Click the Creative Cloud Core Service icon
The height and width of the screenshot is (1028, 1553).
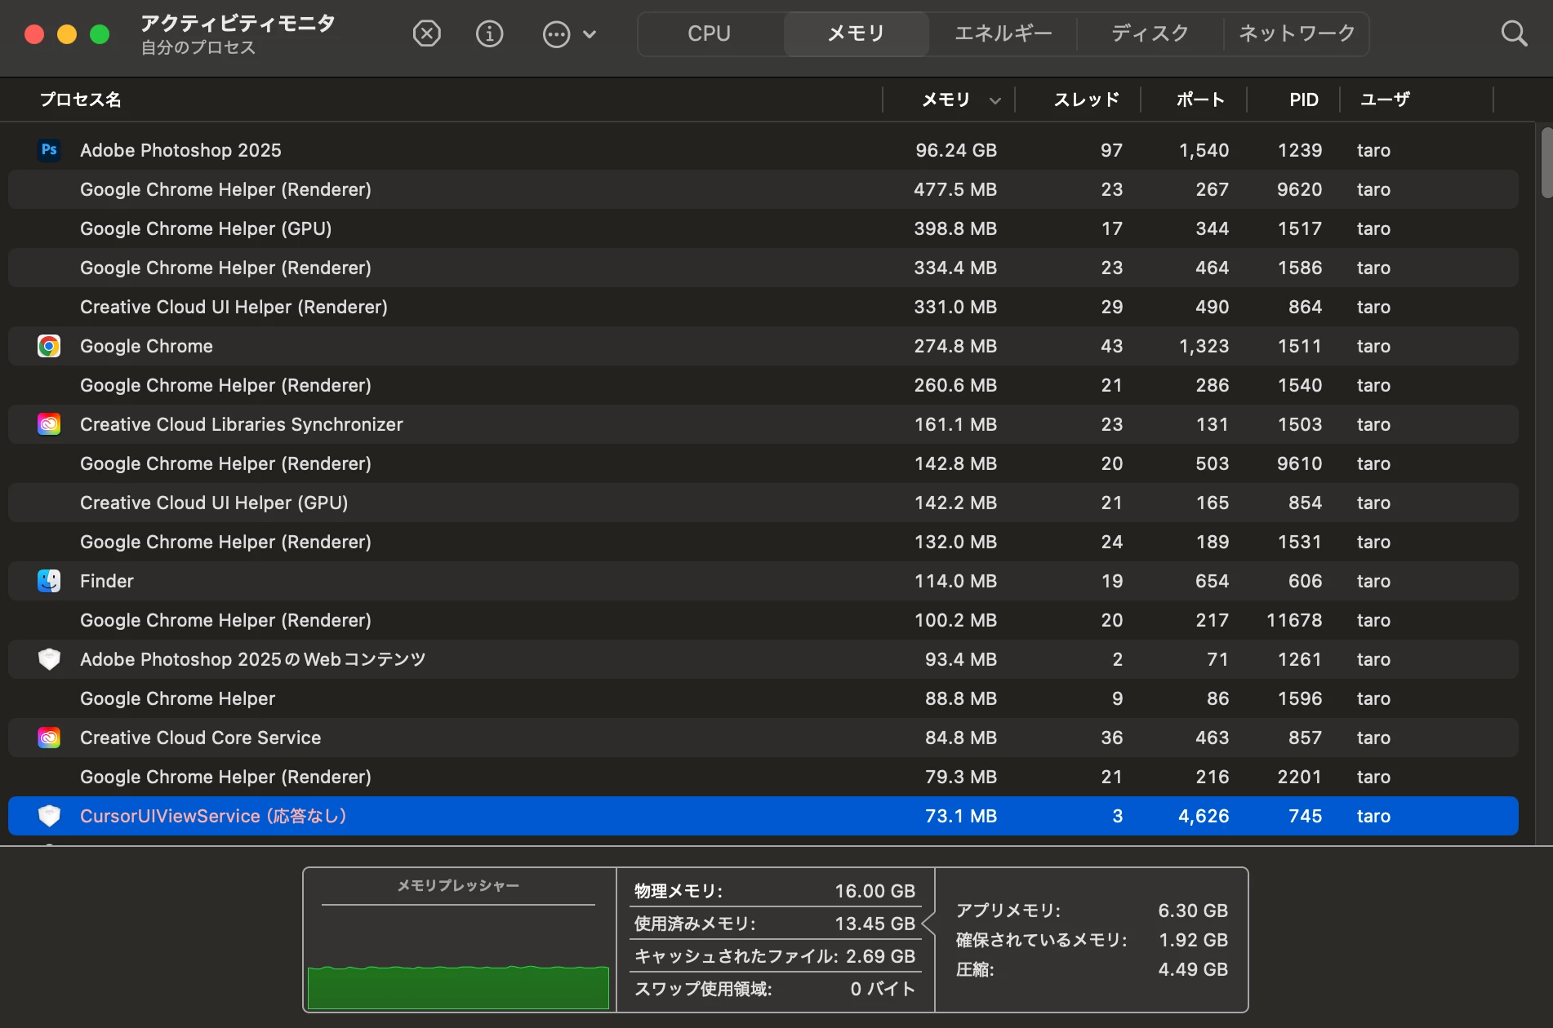point(49,738)
